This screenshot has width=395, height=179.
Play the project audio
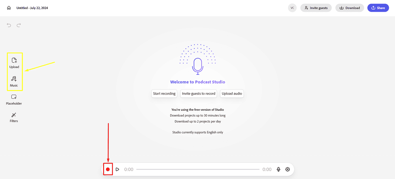(118, 169)
